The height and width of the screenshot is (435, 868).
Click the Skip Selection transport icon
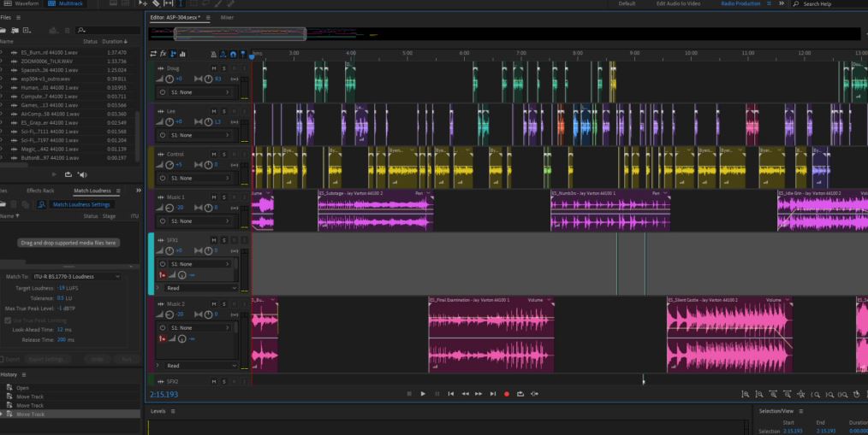click(534, 394)
